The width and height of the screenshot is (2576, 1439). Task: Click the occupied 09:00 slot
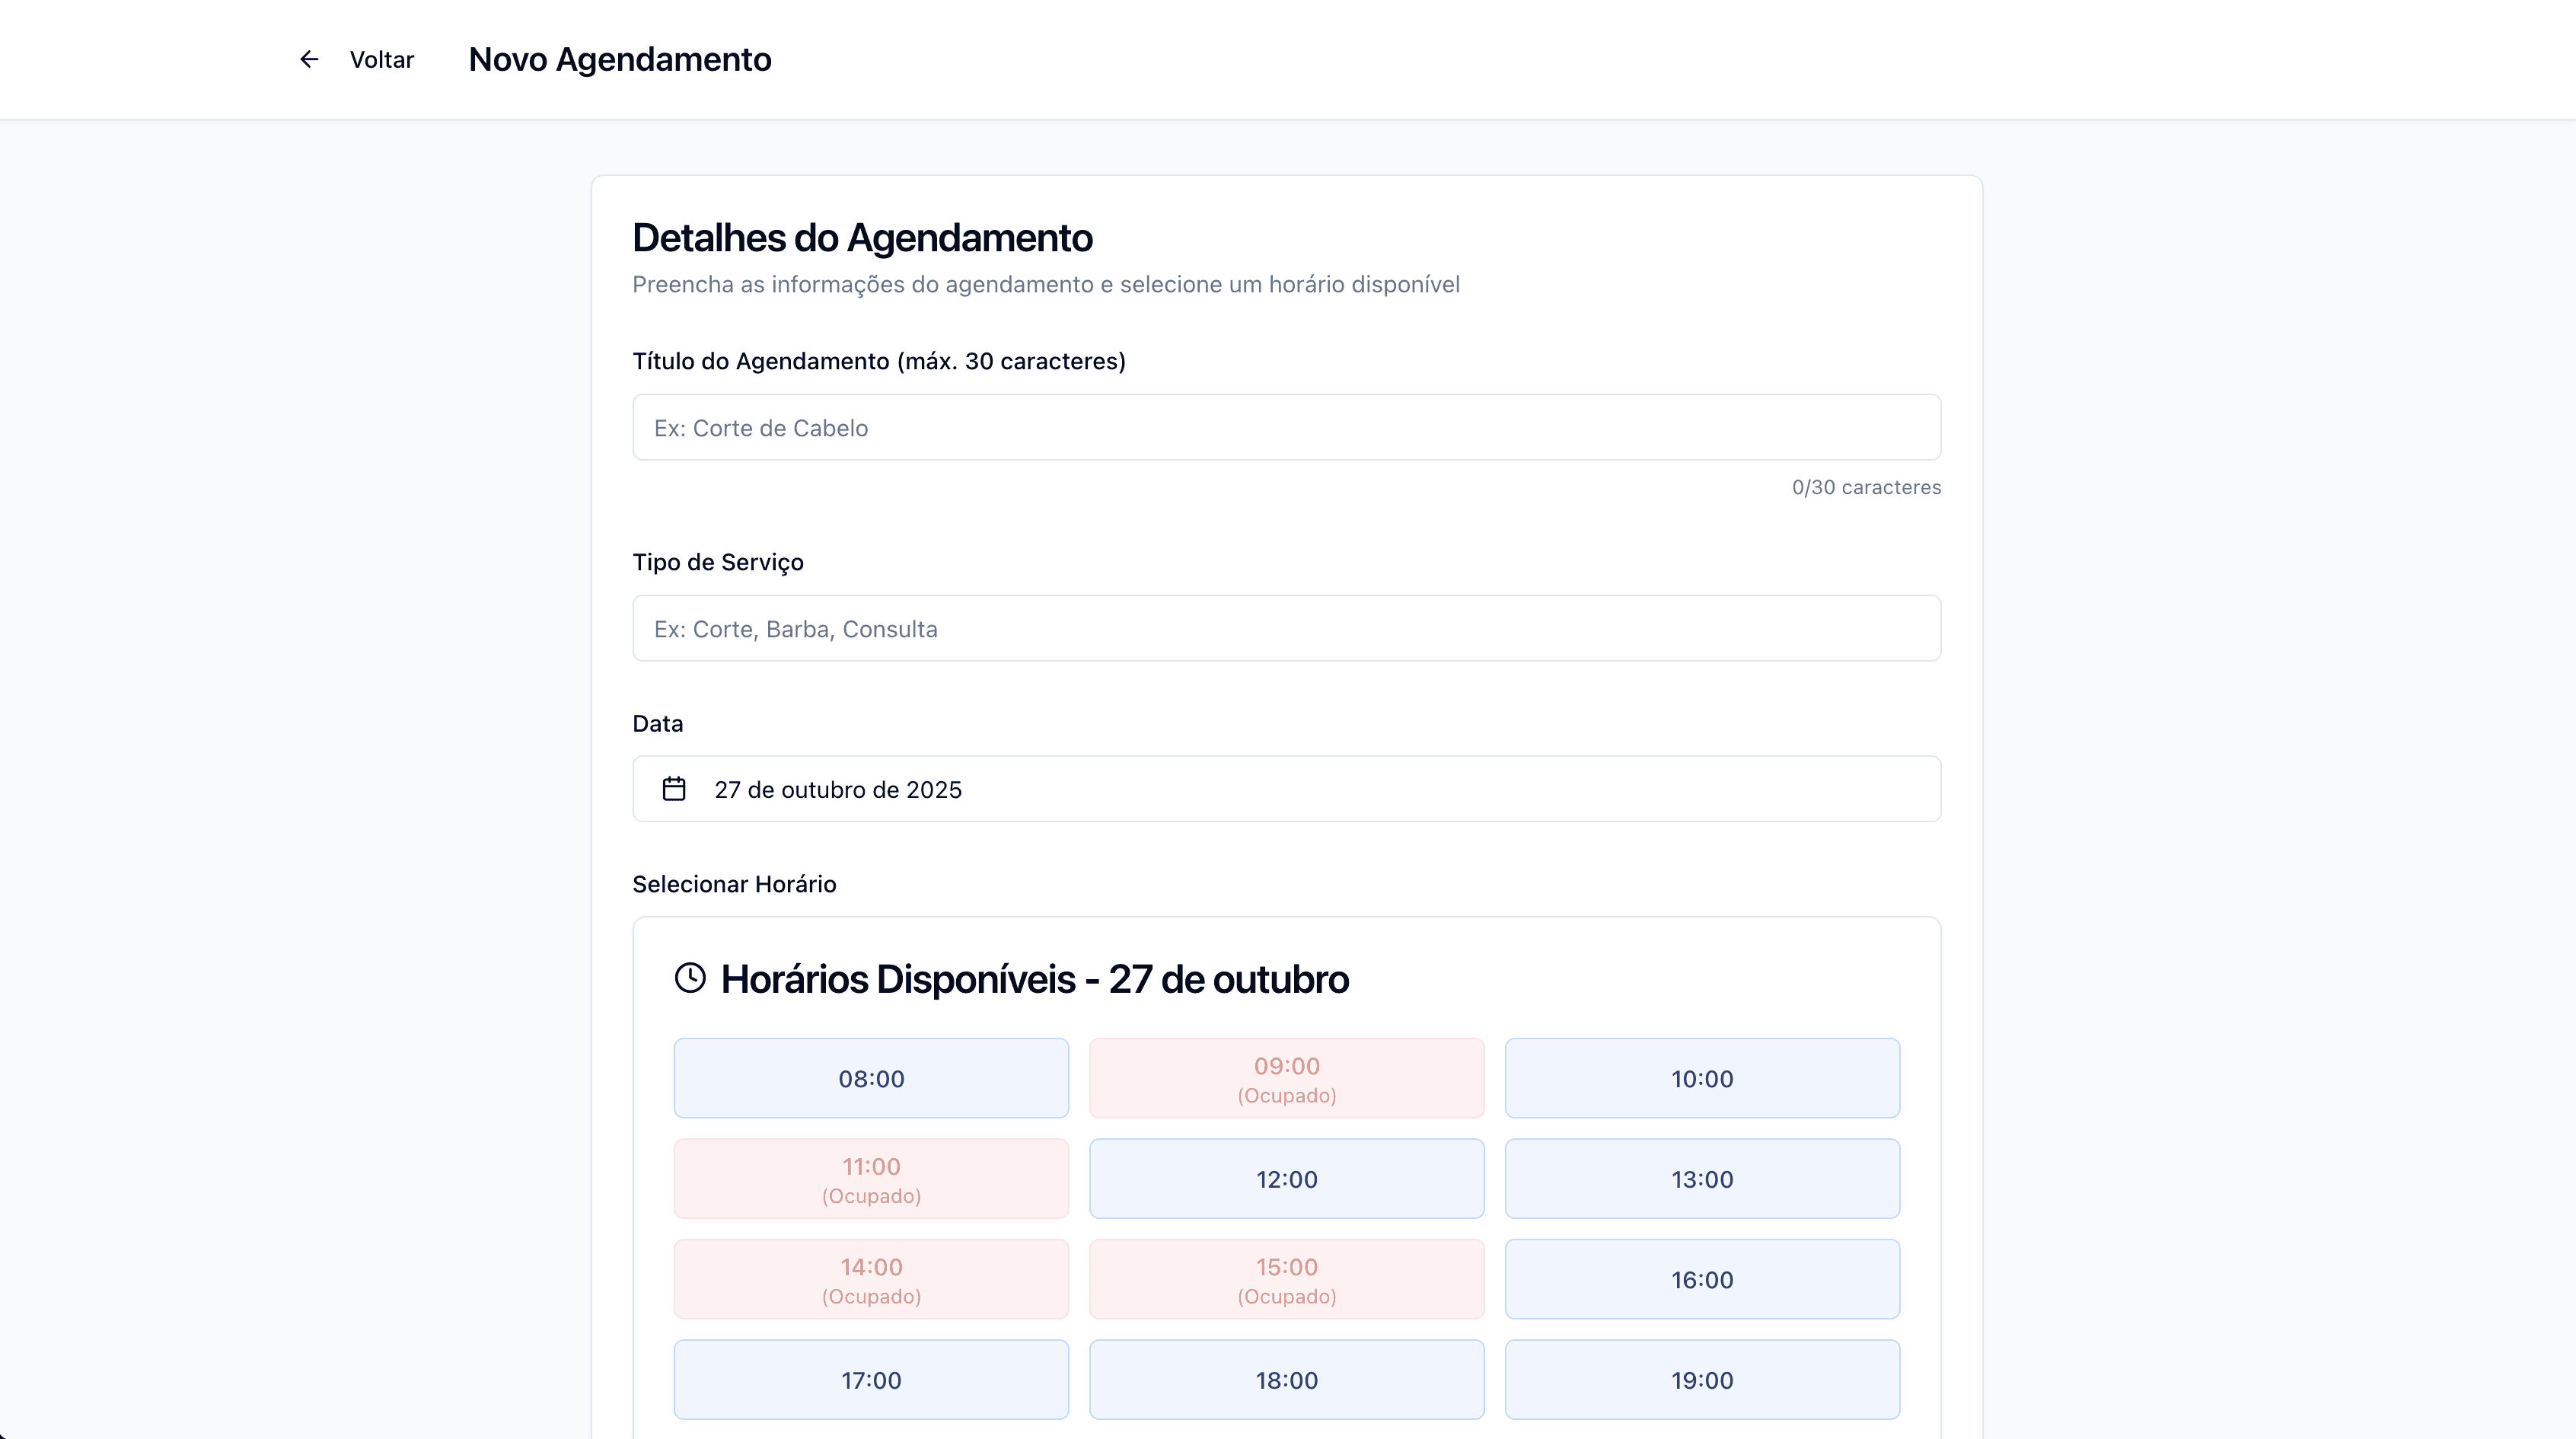point(1286,1078)
